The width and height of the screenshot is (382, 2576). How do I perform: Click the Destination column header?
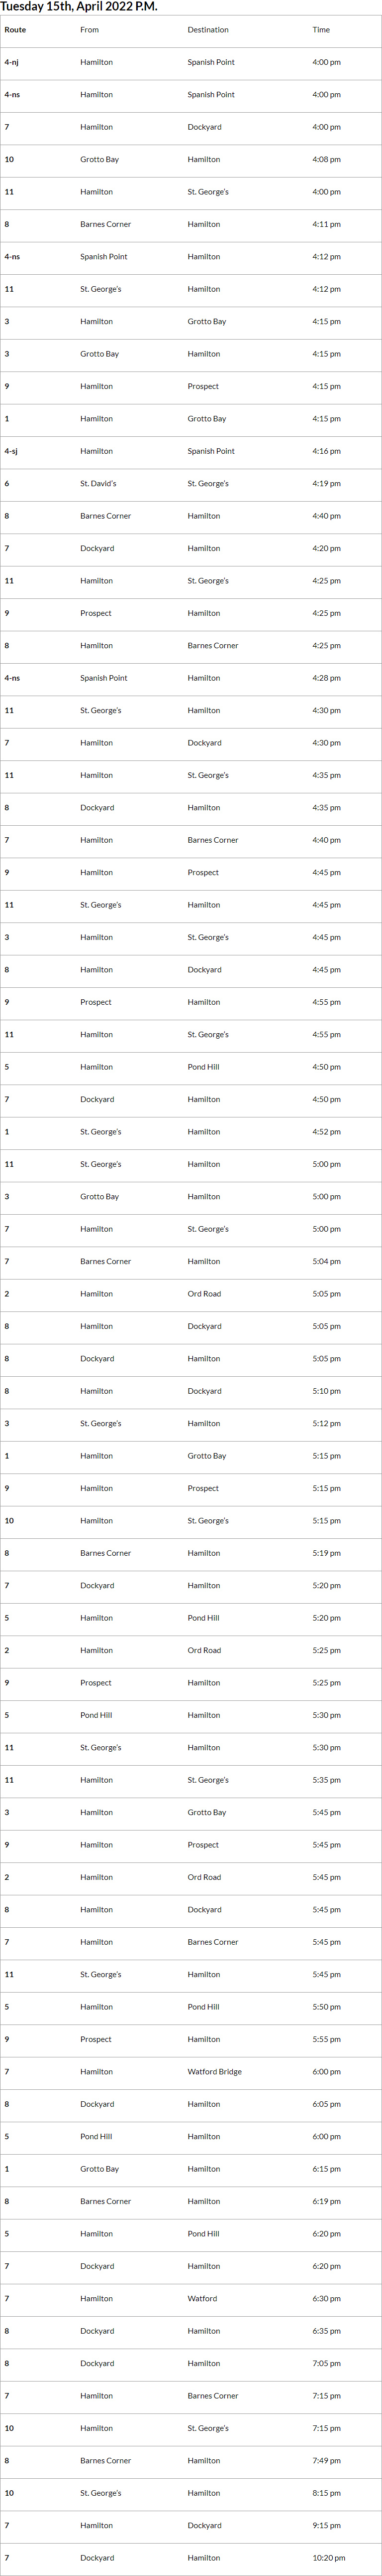click(x=207, y=30)
